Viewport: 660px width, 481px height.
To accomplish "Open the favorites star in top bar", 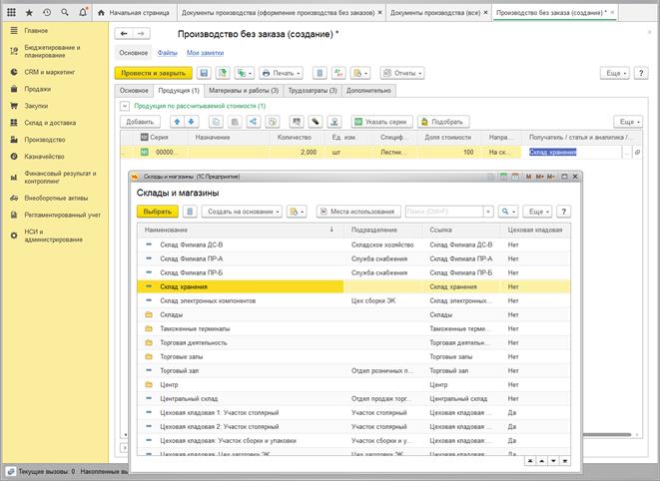I will [28, 13].
